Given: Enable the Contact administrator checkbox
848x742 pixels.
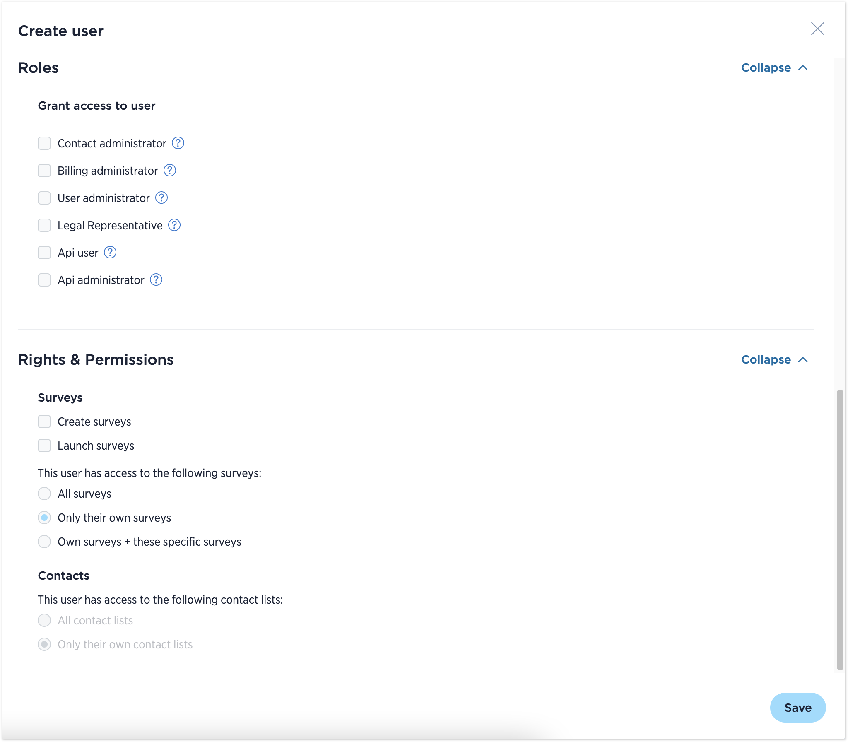Looking at the screenshot, I should [44, 143].
